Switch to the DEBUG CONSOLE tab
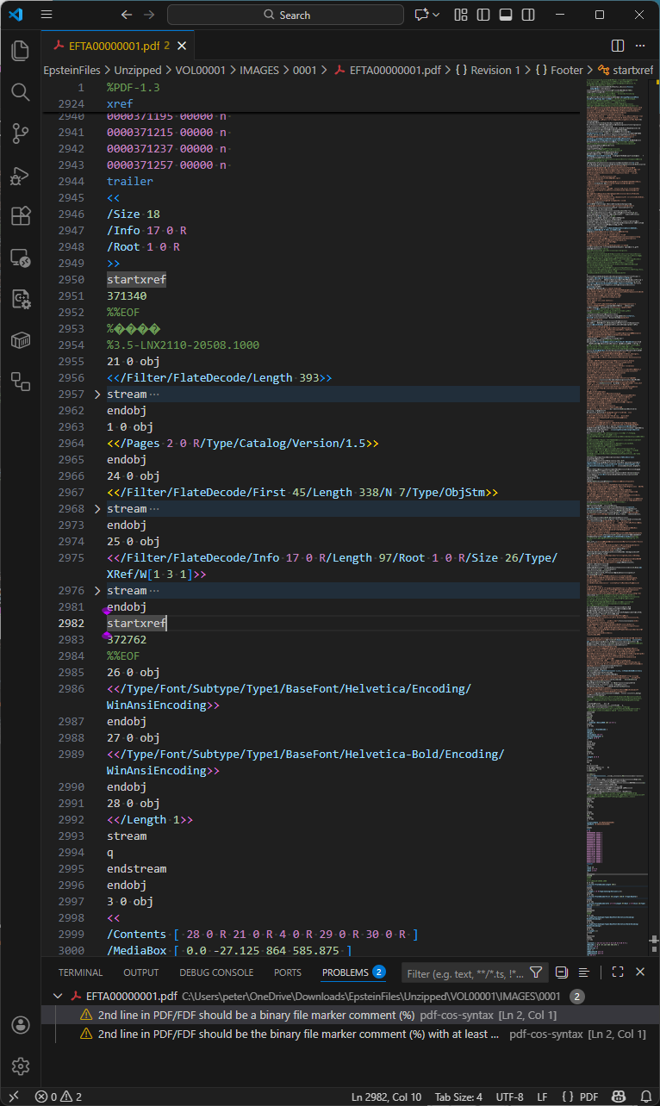660x1106 pixels. [216, 972]
